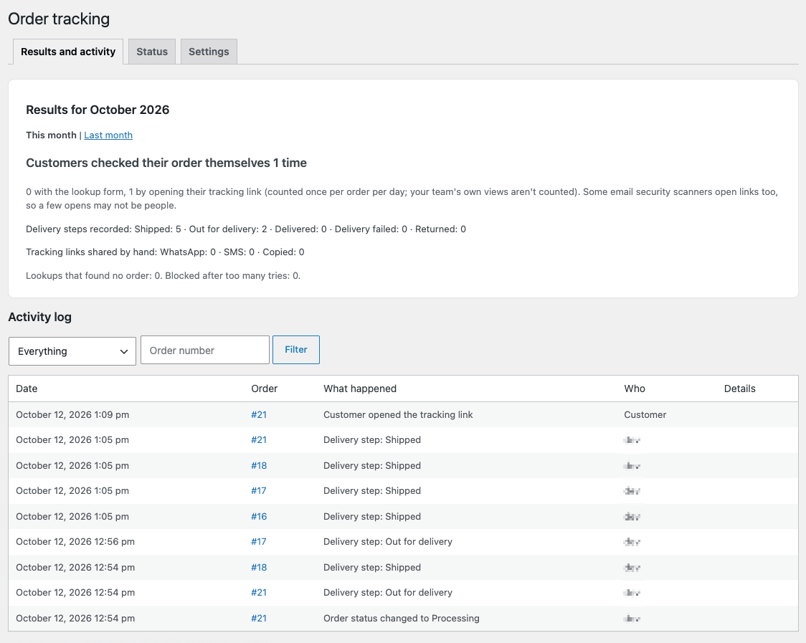The width and height of the screenshot is (806, 643).
Task: Select the Who column header
Action: (635, 389)
